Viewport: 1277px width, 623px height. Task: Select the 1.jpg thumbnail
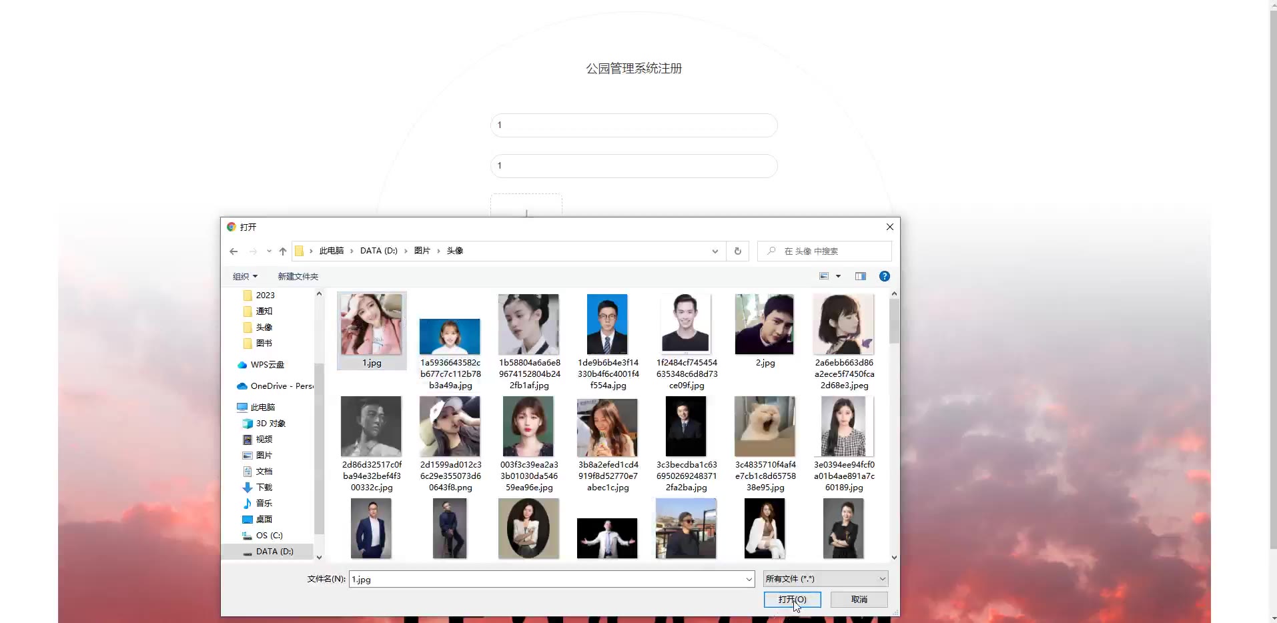(x=372, y=325)
